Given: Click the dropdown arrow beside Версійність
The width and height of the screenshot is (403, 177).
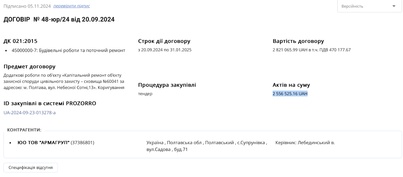Looking at the screenshot, I should 394,6.
